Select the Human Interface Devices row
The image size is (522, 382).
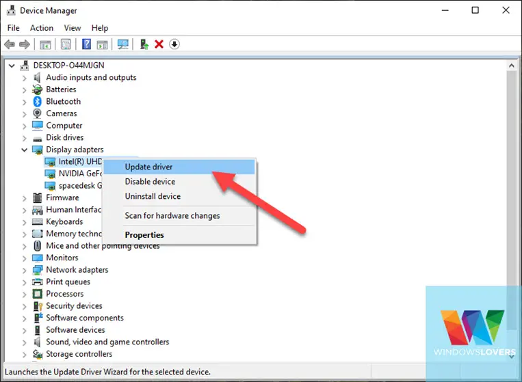tap(74, 210)
